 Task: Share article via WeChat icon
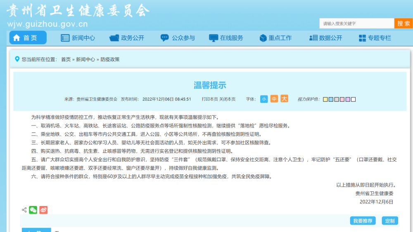[33, 210]
